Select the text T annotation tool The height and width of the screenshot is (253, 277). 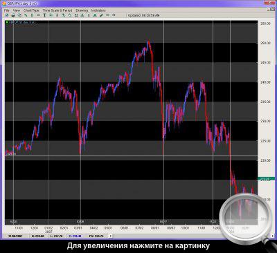pos(44,15)
